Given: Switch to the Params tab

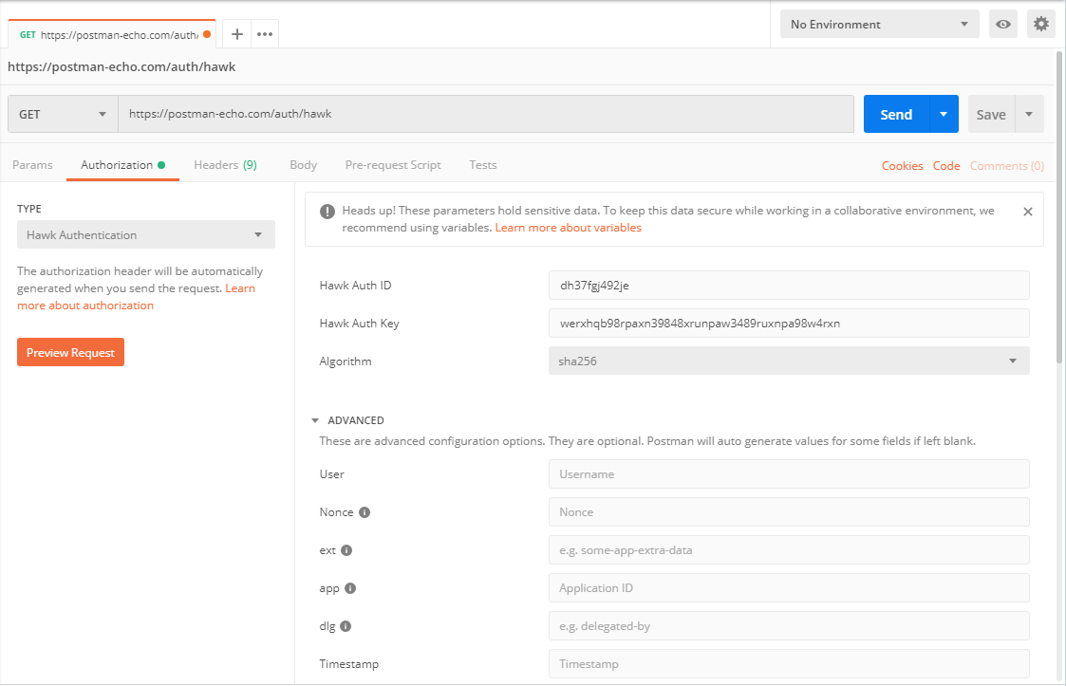Looking at the screenshot, I should coord(32,165).
